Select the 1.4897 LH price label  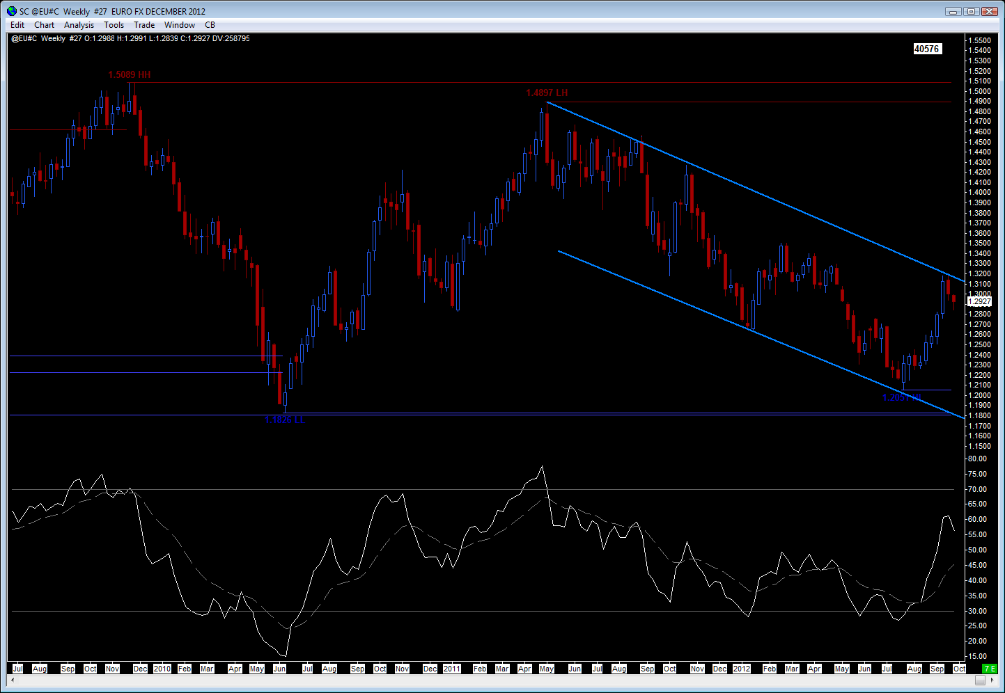tap(547, 93)
